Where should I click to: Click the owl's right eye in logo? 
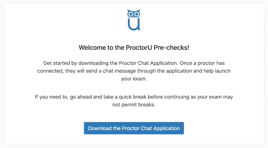pos(137,14)
